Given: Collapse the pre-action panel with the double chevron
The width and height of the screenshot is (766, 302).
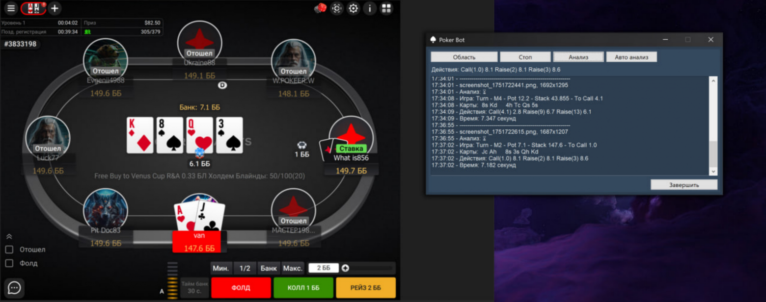Looking at the screenshot, I should coord(8,236).
